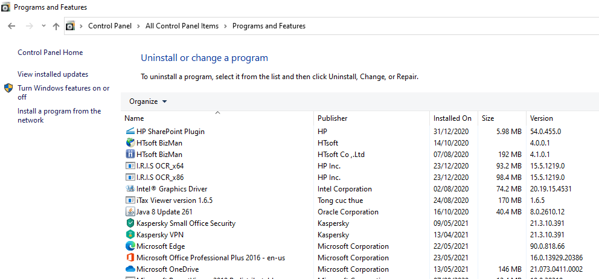Expand chevron after Control Panel in breadcrumb
The height and width of the screenshot is (279, 599).
click(x=139, y=26)
